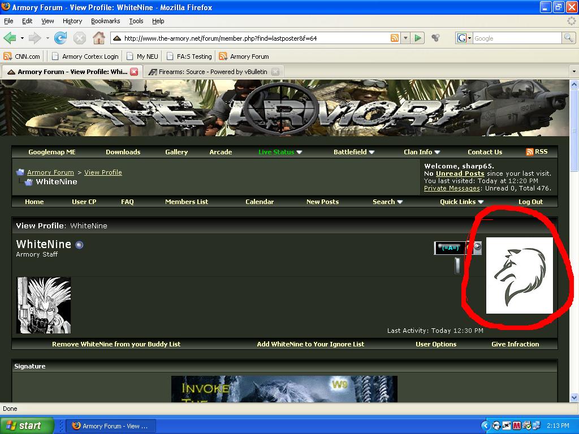
Task: Click the Stop loading icon
Action: (x=79, y=38)
